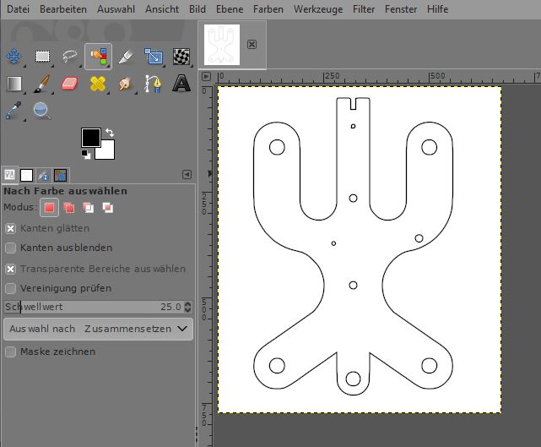This screenshot has height=447, width=541.
Task: Enable the Maske zeichnen checkbox
Action: click(11, 352)
